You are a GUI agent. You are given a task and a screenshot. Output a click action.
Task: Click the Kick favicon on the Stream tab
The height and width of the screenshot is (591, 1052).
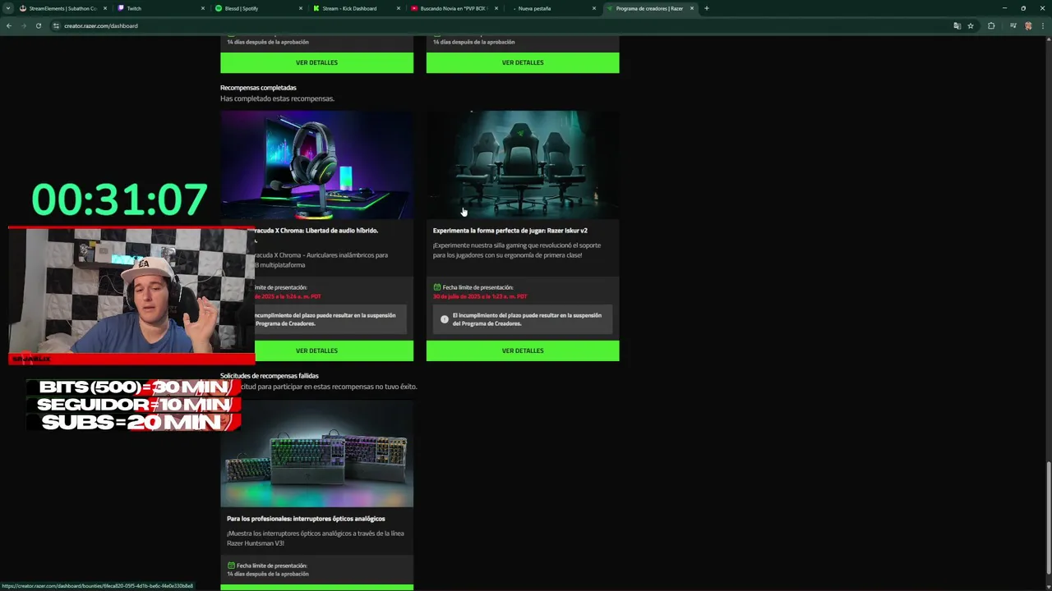pyautogui.click(x=316, y=8)
